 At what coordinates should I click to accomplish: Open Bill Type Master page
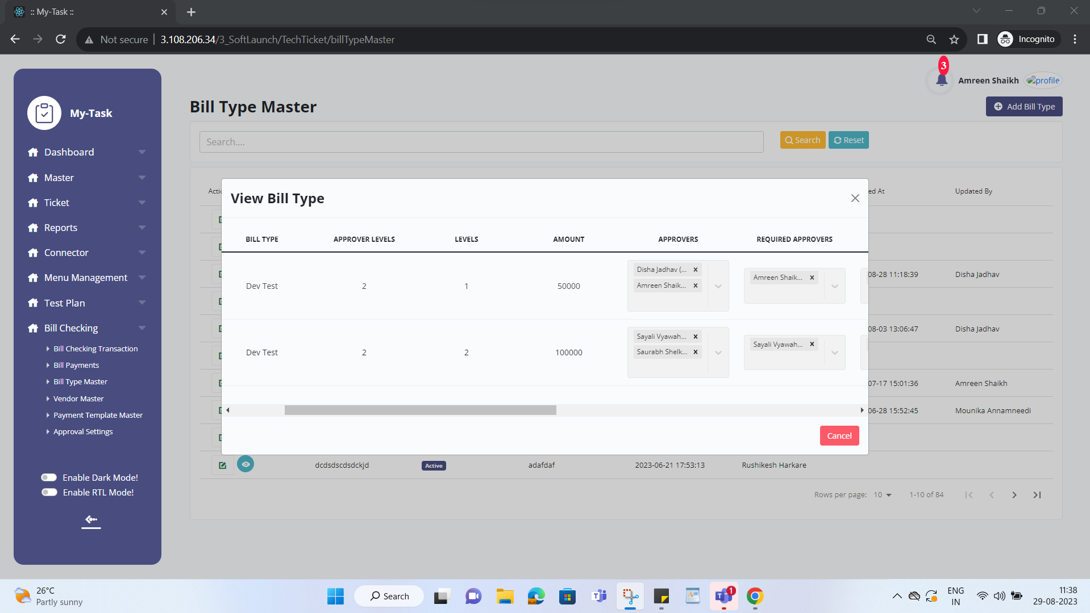[x=80, y=382]
